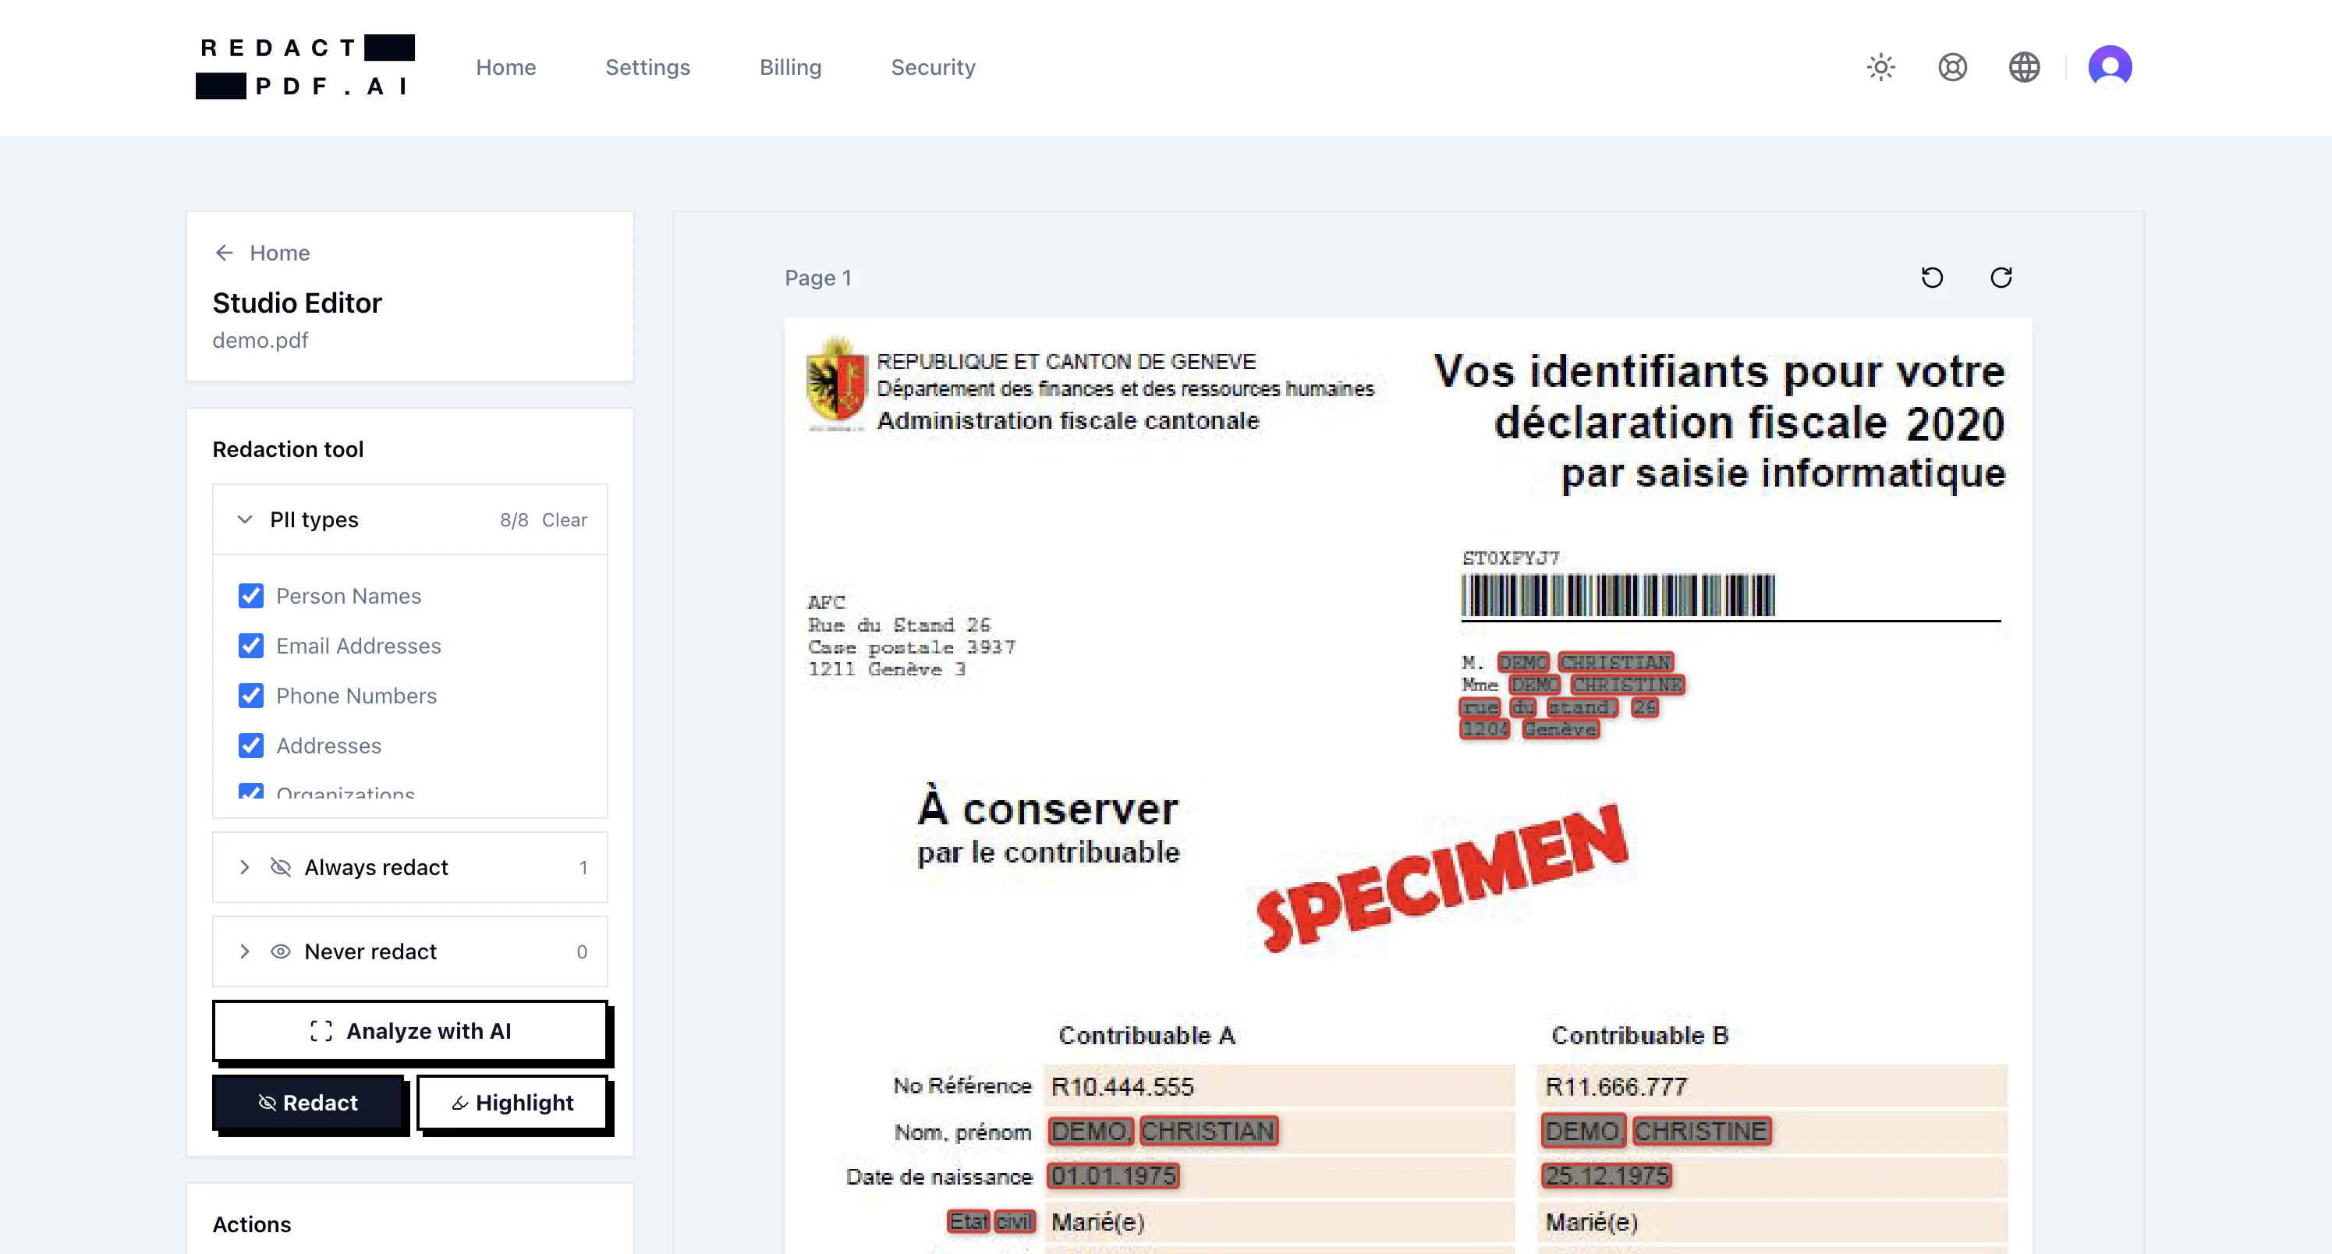Click the redo arrow above the page

point(2001,277)
